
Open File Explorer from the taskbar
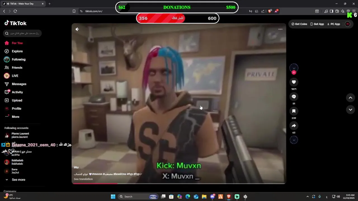pyautogui.click(x=204, y=197)
